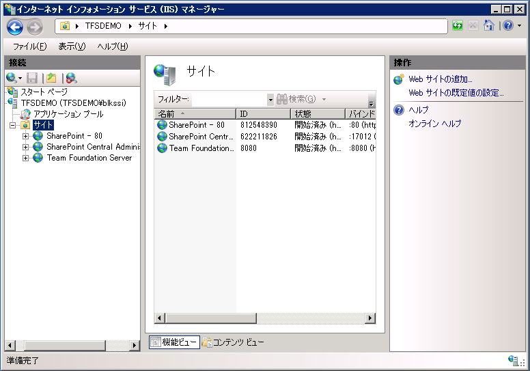Expand SharePoint Central Administration tree node

[x=25, y=147]
